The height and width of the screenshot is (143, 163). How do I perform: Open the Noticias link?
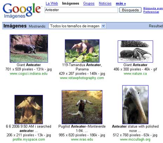(x=105, y=4)
